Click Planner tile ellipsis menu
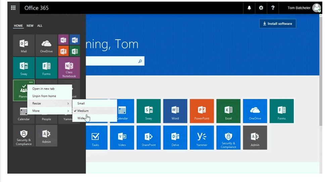Viewport: 326px width, 182px height. click(31, 82)
